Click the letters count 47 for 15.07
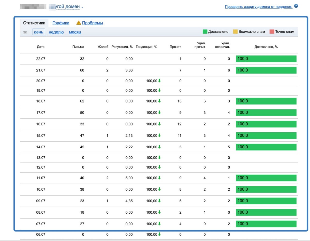 click(x=82, y=135)
